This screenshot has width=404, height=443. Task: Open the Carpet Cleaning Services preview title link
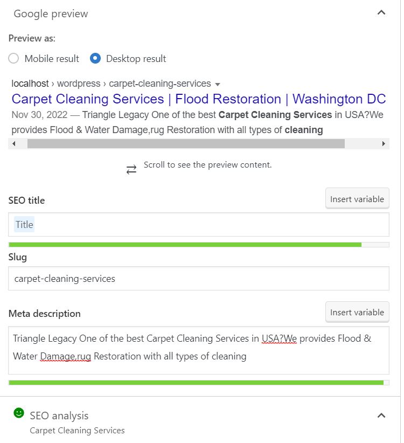coord(198,99)
